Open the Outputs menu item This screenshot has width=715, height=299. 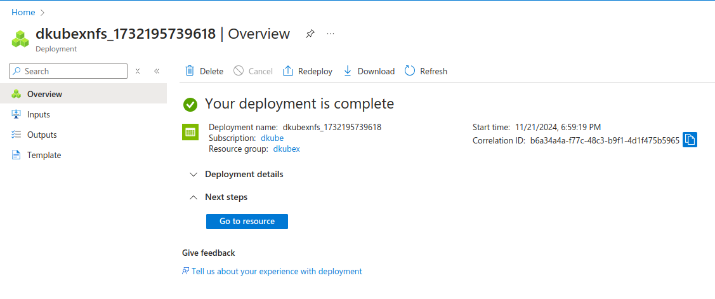pos(42,135)
